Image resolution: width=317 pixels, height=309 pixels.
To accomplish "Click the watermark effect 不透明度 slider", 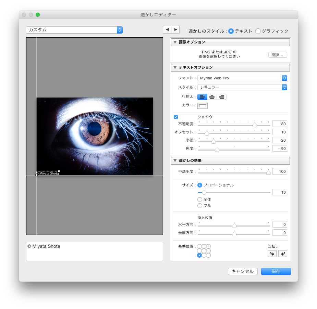I will click(x=234, y=173).
